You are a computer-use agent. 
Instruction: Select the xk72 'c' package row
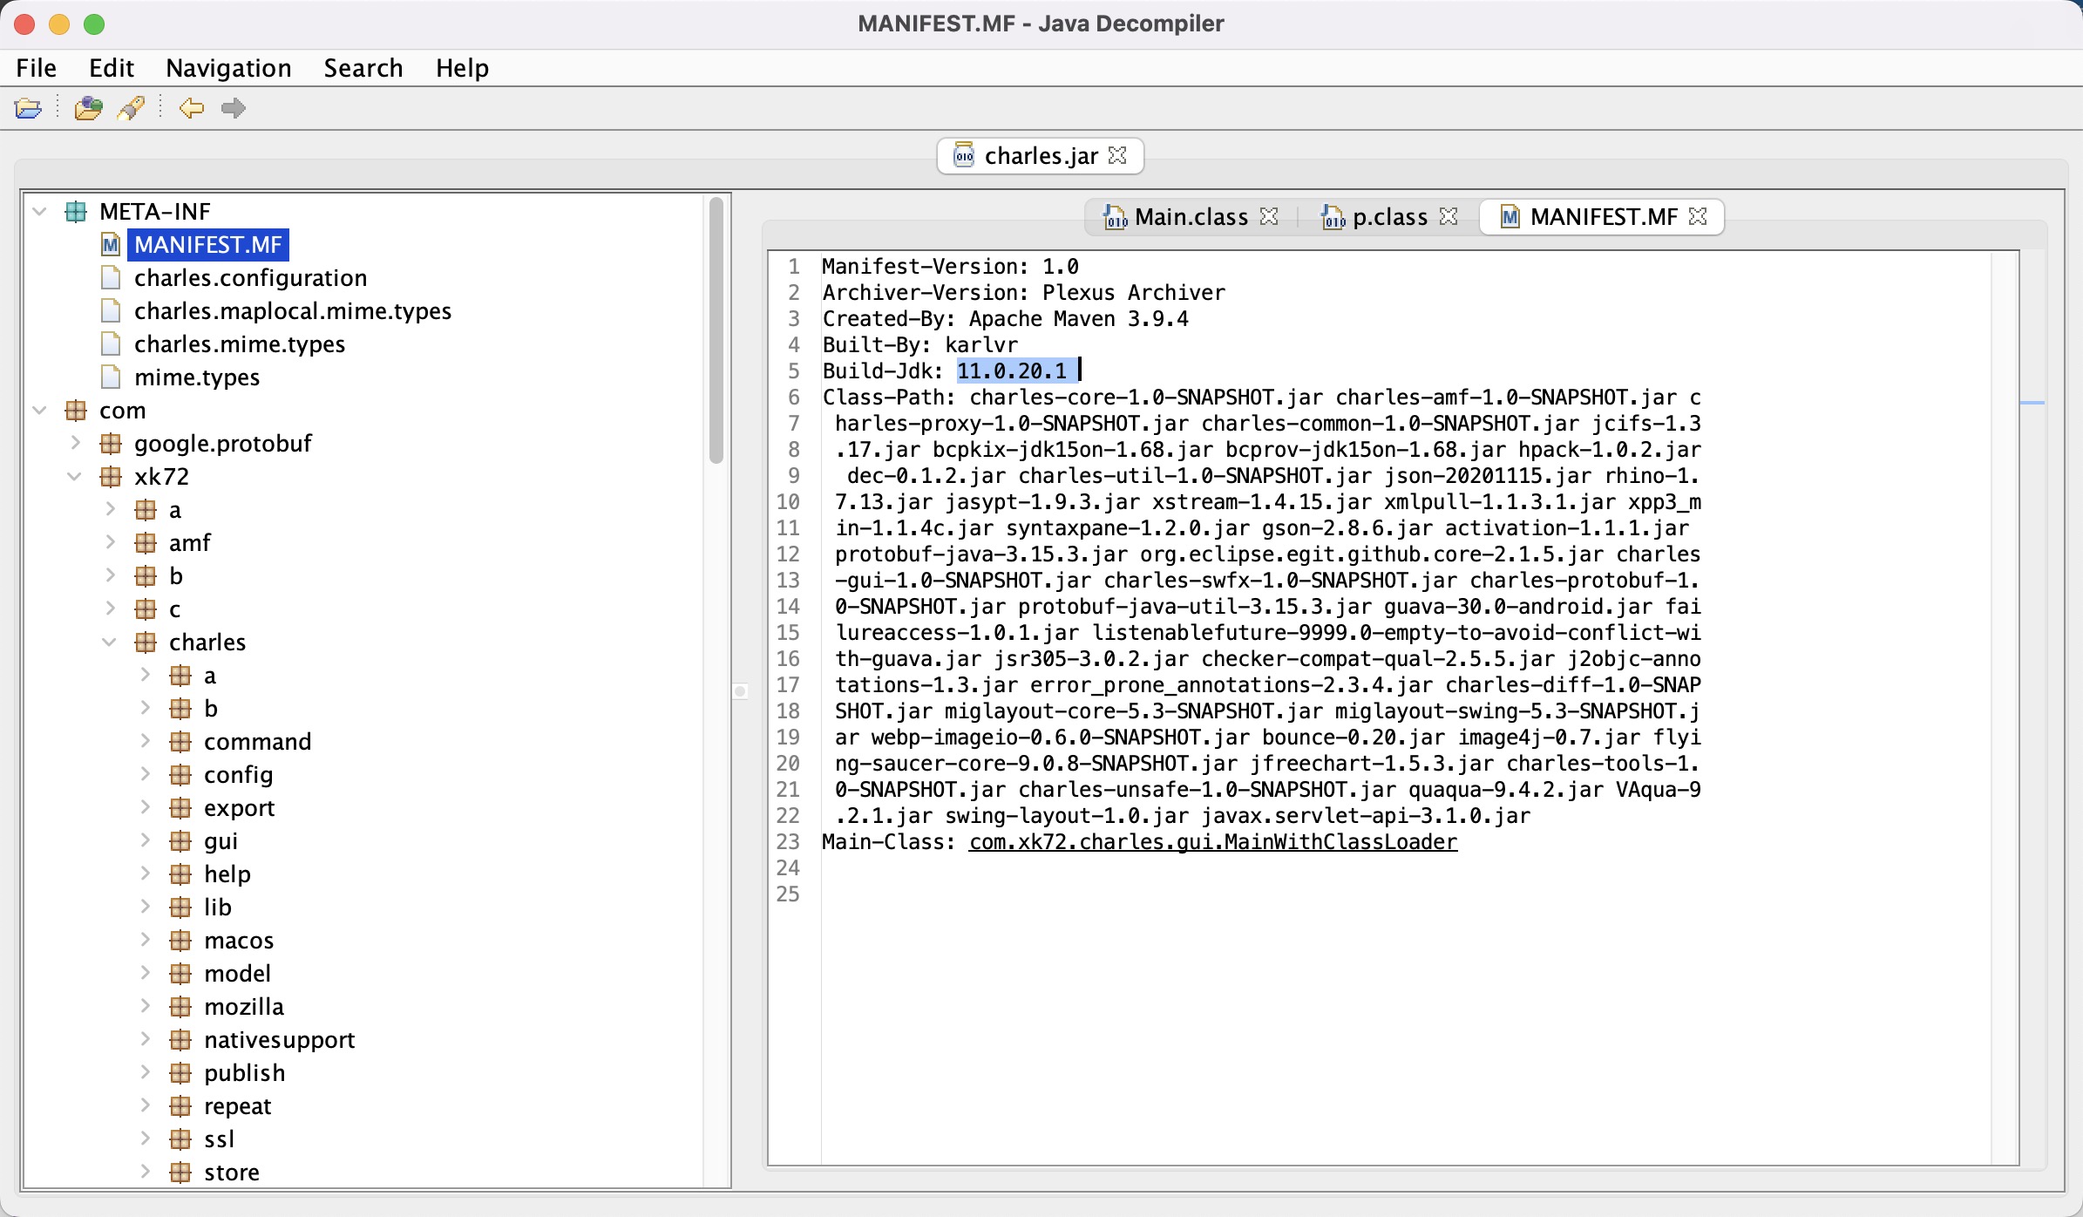[x=175, y=609]
